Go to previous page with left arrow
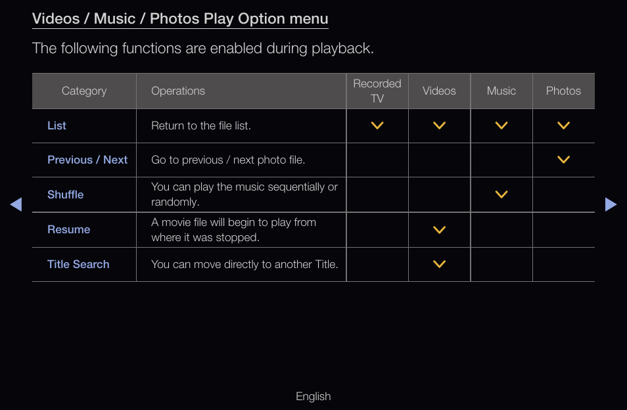This screenshot has width=627, height=410. 16,204
